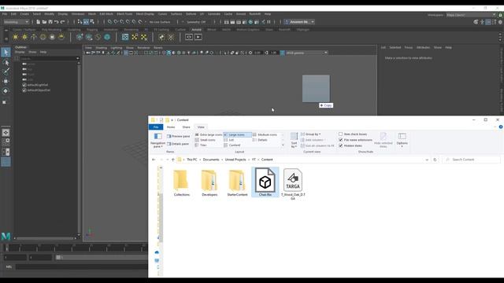
Task: Select the TARGA texture file
Action: [x=293, y=184]
